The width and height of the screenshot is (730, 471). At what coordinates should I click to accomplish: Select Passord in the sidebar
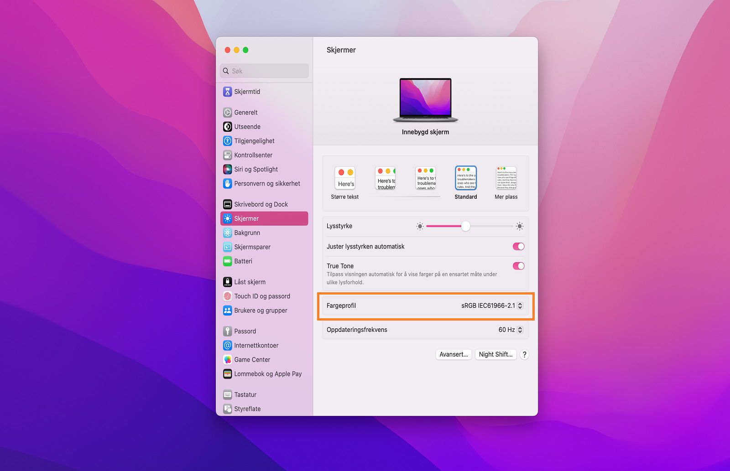pos(264,331)
